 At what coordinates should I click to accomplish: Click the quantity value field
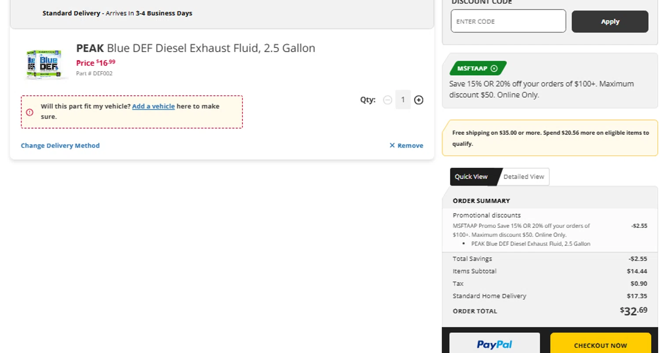(403, 100)
